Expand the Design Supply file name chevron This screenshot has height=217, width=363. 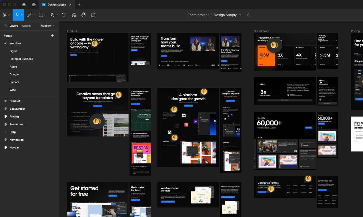coord(240,15)
